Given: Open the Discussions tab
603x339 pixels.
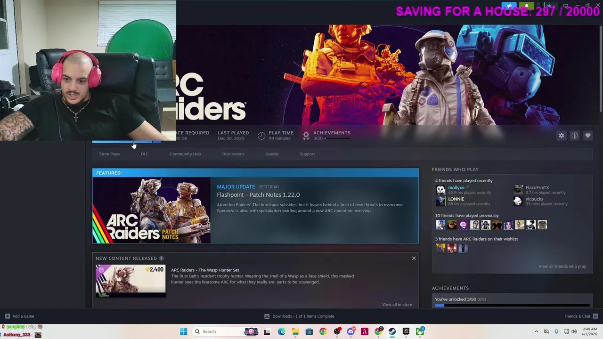Looking at the screenshot, I should coord(233,154).
